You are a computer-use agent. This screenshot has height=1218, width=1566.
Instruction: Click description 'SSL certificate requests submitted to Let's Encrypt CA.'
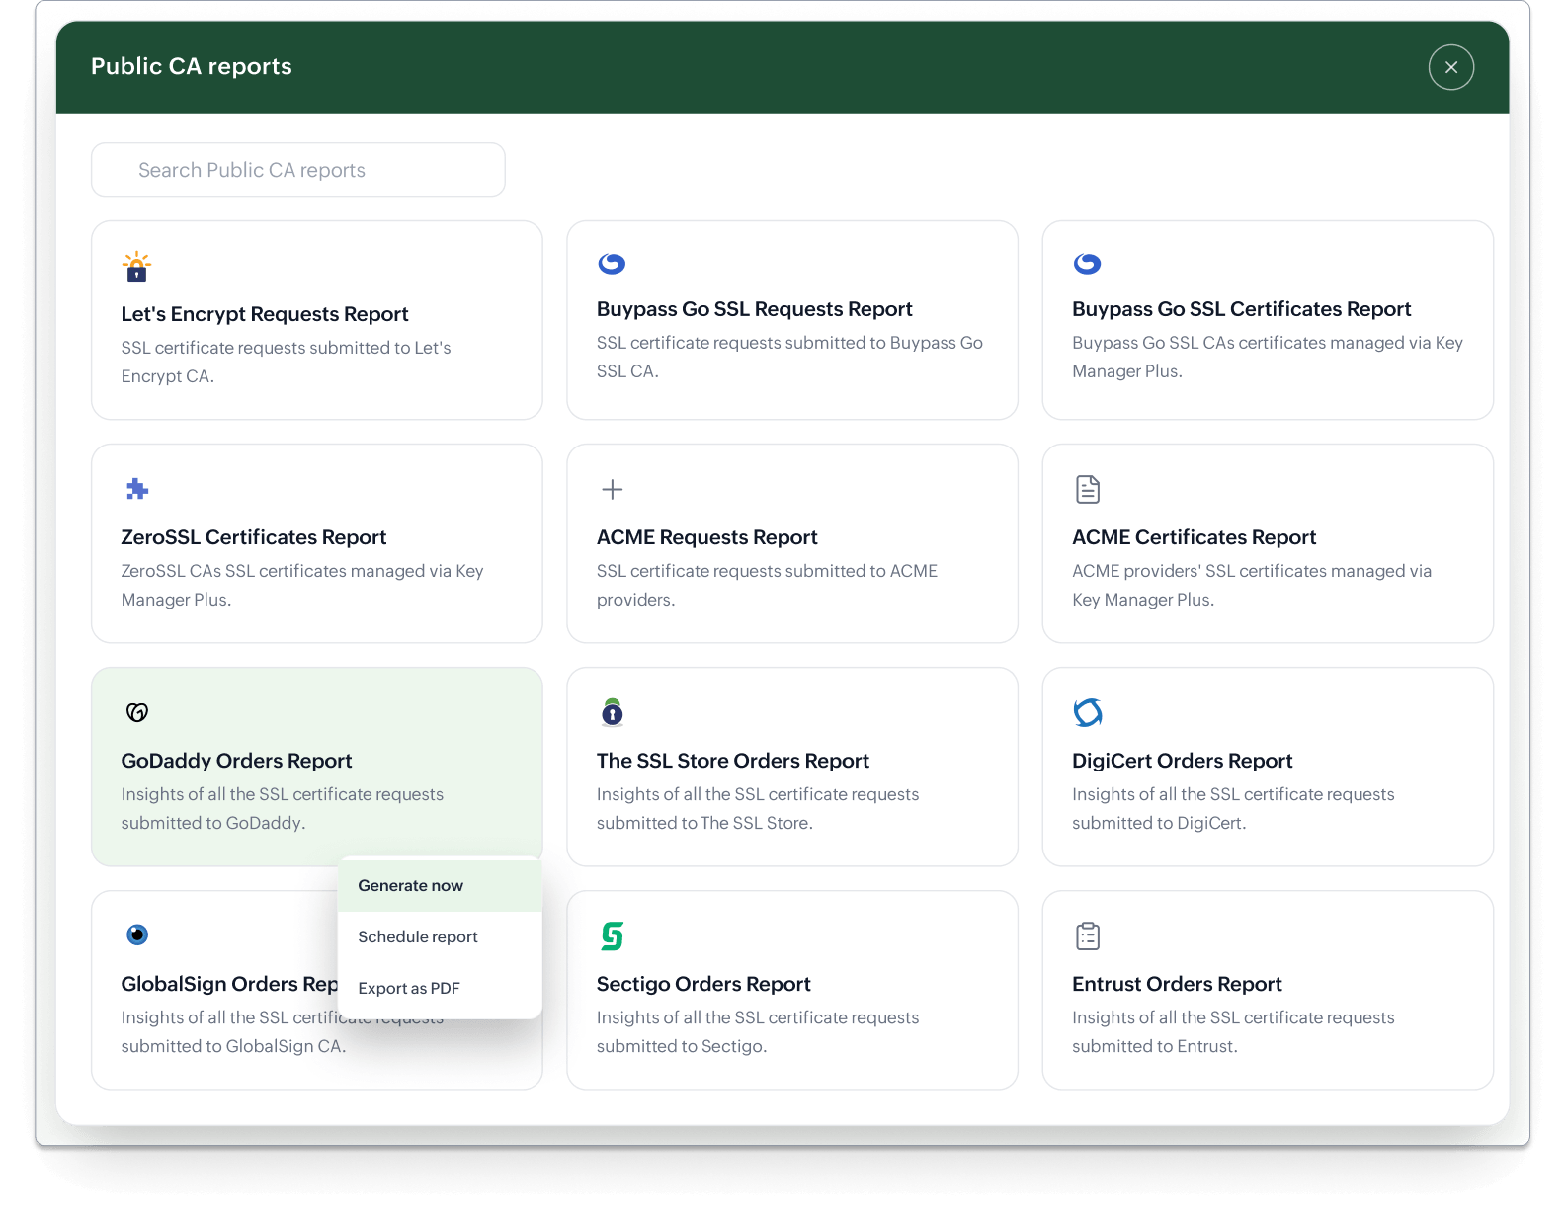tap(287, 363)
